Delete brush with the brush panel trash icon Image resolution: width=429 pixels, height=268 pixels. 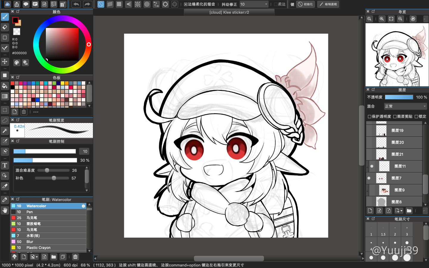(x=75, y=257)
